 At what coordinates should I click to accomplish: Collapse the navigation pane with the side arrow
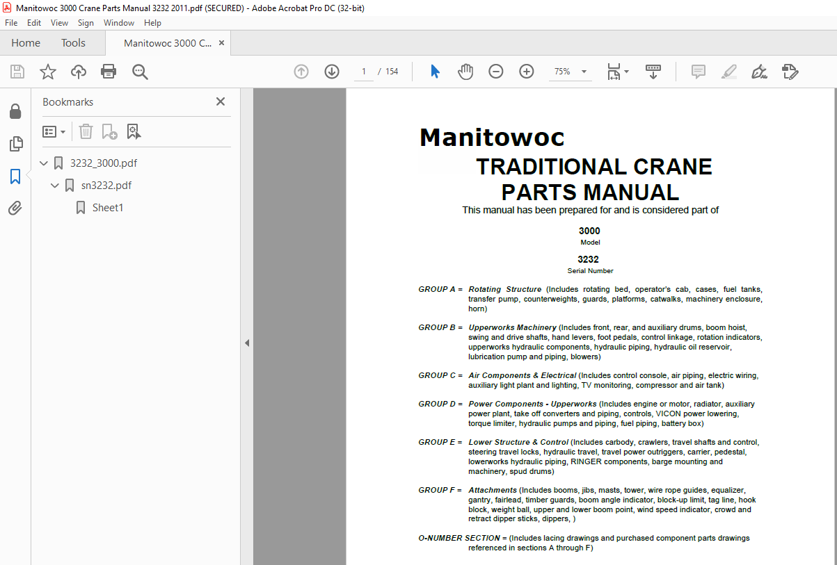coord(247,343)
